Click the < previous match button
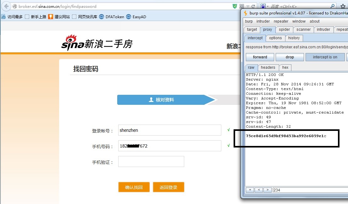Image resolution: width=348 pixels, height=204 pixels. click(259, 190)
